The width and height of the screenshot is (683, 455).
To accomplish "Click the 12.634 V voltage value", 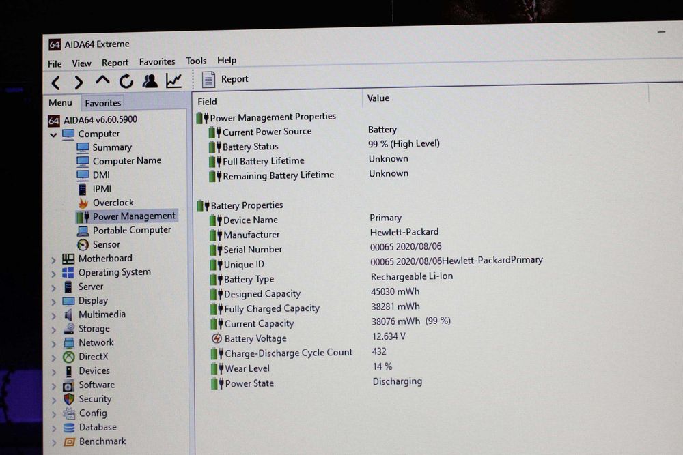I will pyautogui.click(x=389, y=336).
